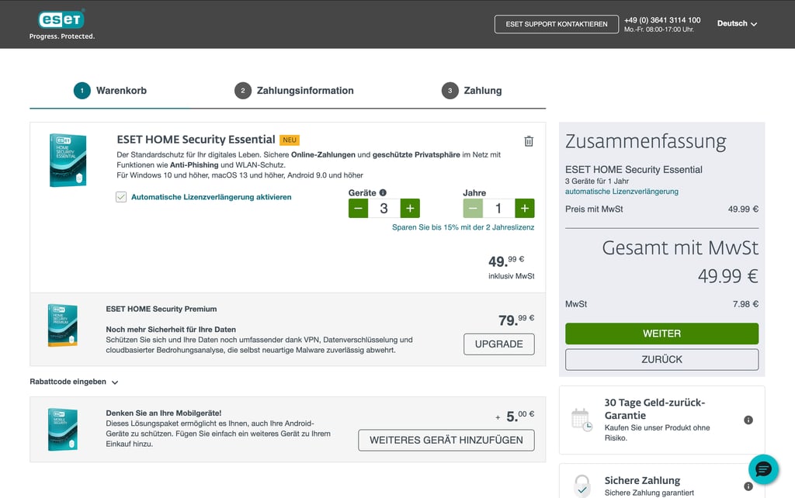Click UPGRADE to Security Premium
The image size is (795, 498).
498,344
